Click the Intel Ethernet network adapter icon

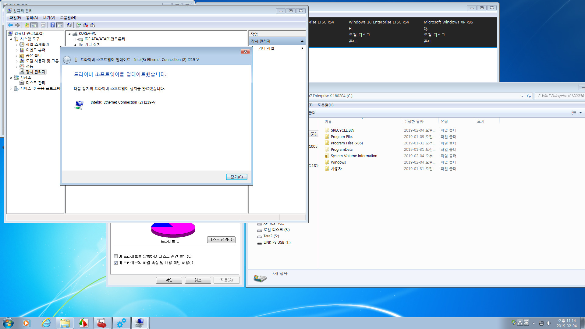click(79, 105)
